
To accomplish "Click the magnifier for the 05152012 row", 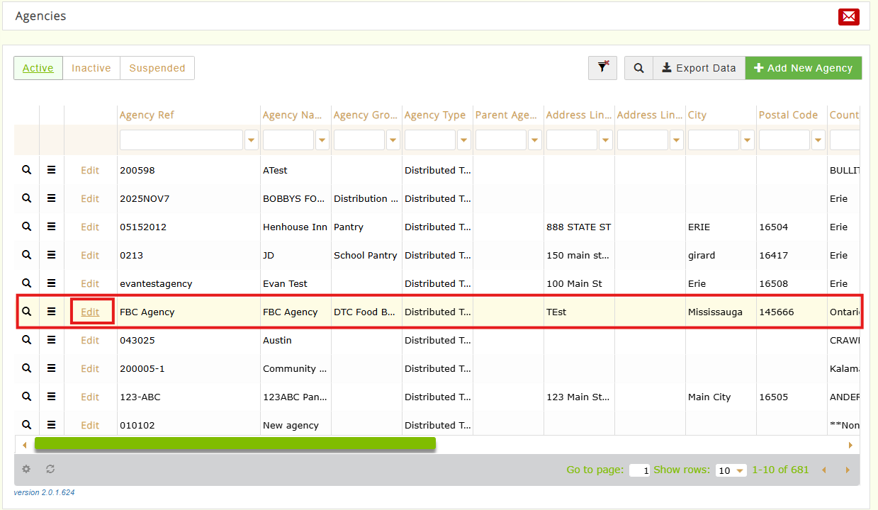I will (x=26, y=227).
